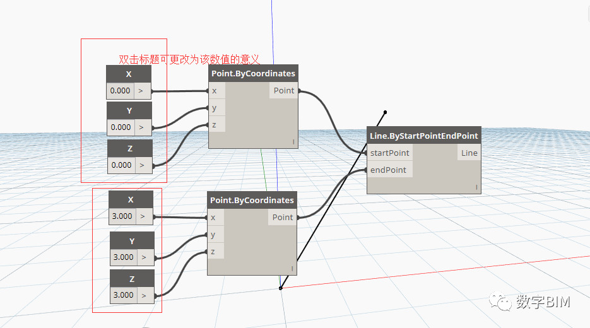Select the Y number node title above 3.000
Viewport: 590px width, 328px height.
[x=132, y=241]
